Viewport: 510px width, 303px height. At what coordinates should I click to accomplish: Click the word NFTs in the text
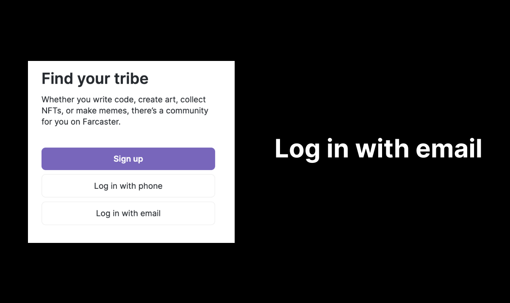tap(52, 110)
